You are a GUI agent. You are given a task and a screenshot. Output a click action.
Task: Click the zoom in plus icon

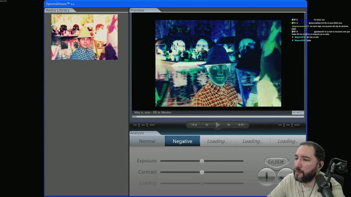[x=298, y=112]
